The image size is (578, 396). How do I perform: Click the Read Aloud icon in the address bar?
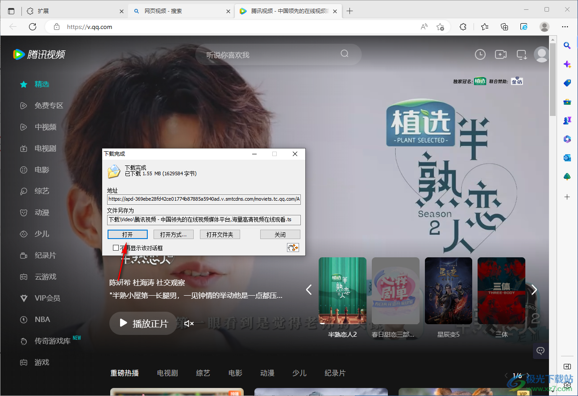424,27
